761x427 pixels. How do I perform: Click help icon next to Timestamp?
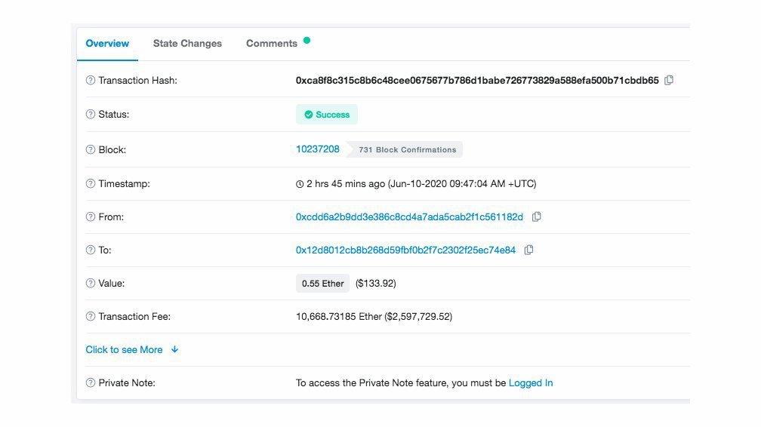pos(91,184)
